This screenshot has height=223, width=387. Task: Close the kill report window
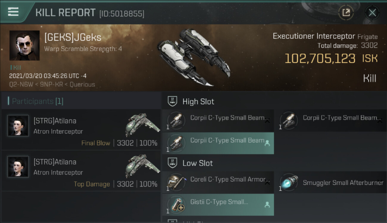372,12
